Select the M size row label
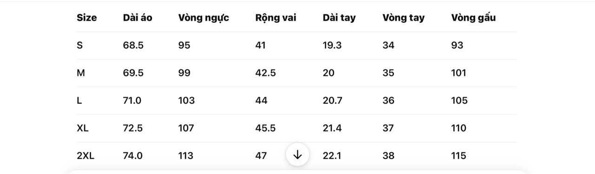 (x=81, y=73)
